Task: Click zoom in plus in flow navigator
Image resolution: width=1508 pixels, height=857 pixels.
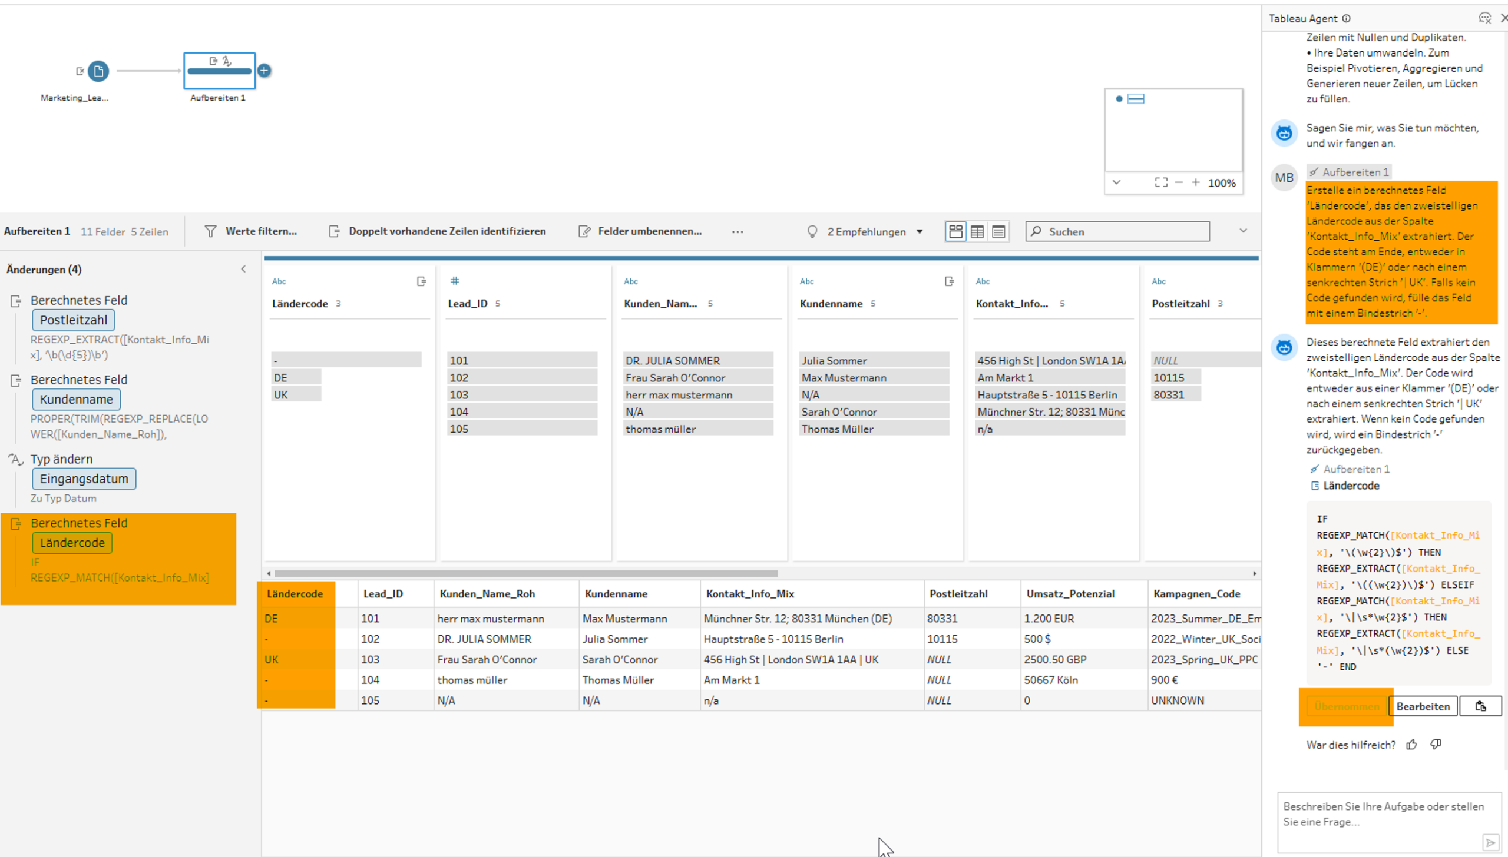Action: click(x=1196, y=182)
